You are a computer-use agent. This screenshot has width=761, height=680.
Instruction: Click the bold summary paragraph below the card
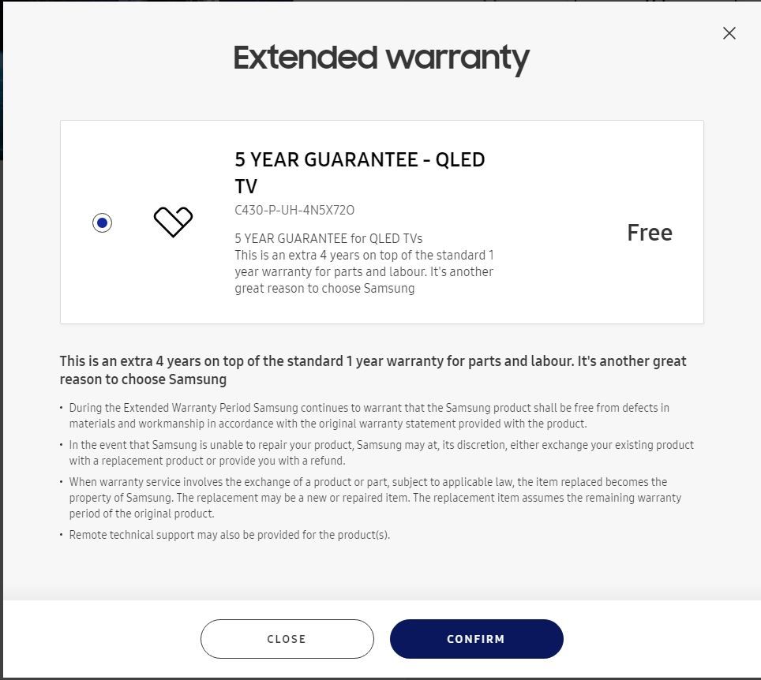point(373,370)
